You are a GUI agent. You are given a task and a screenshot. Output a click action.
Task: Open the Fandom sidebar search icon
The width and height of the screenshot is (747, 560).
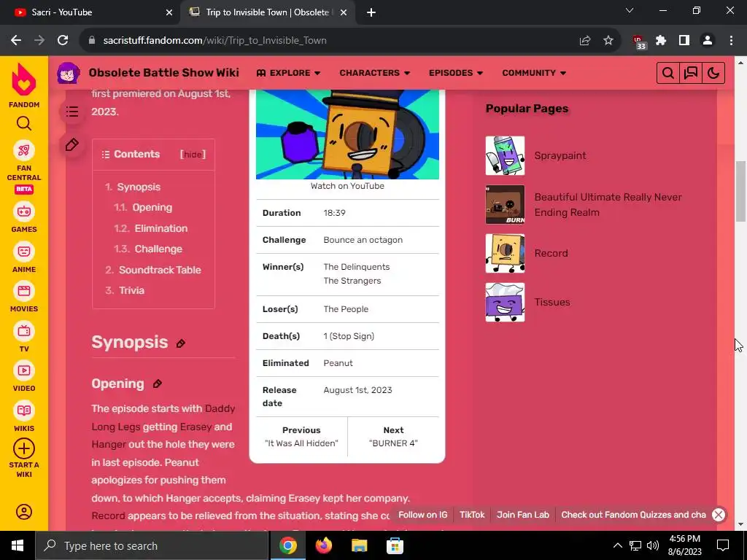pyautogui.click(x=24, y=124)
